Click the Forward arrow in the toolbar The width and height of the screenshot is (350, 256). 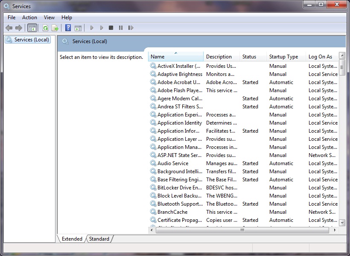click(19, 28)
